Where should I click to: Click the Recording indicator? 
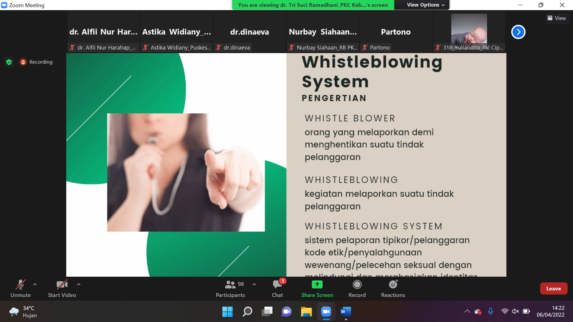point(36,62)
